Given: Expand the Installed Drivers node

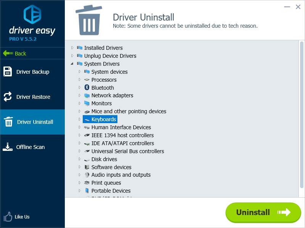Looking at the screenshot, I should [72, 48].
